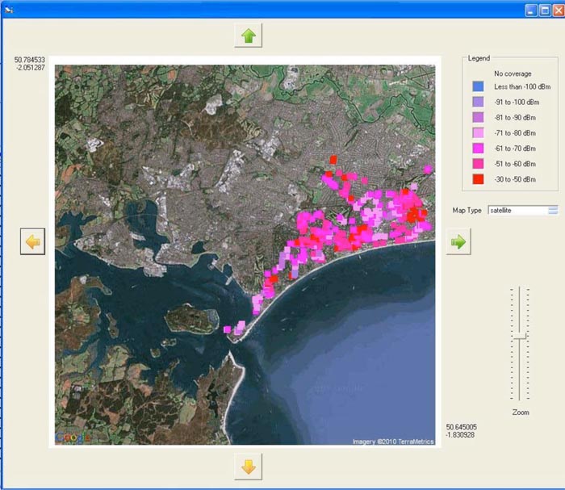Pan the map north with green up arrow
565x490 pixels.
(x=249, y=36)
